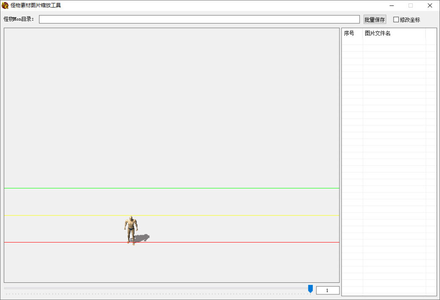Viewport: 440px width, 300px height.
Task: Click the app icon in the title bar
Action: click(x=5, y=6)
